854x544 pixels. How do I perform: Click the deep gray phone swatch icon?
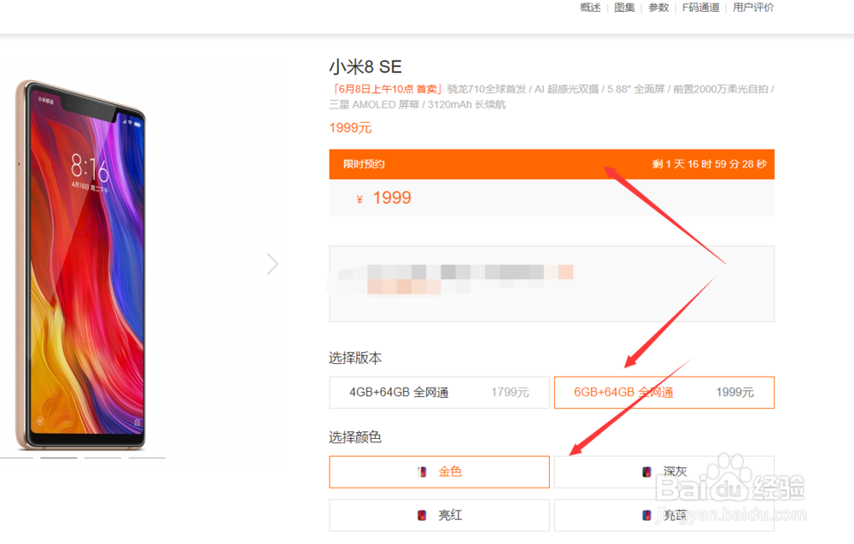(x=646, y=471)
